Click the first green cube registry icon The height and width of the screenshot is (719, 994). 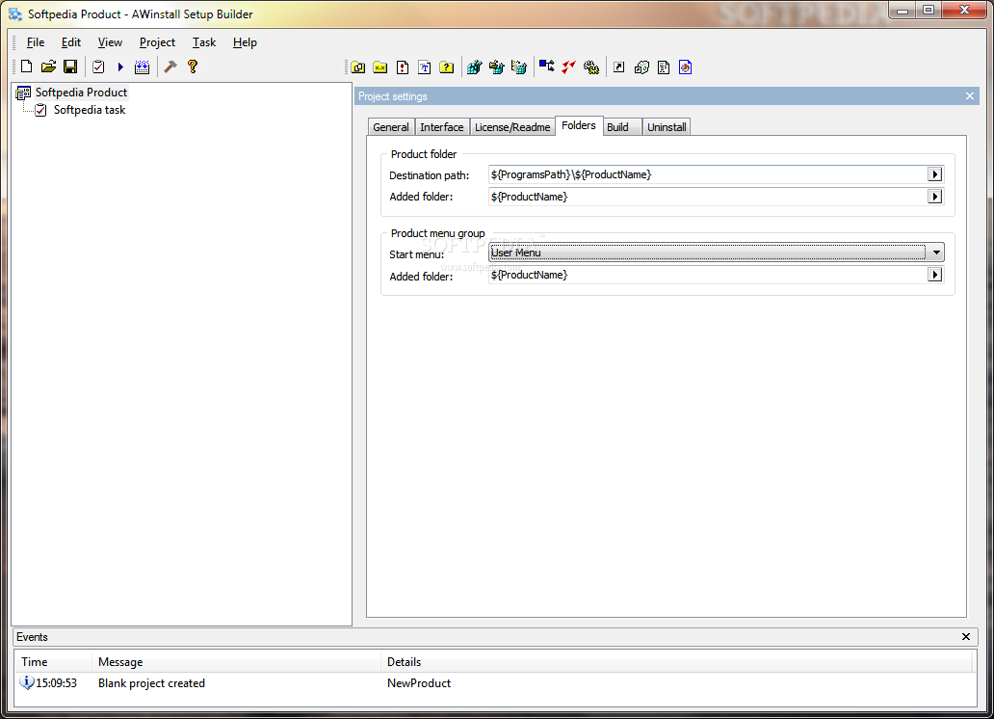tap(474, 67)
